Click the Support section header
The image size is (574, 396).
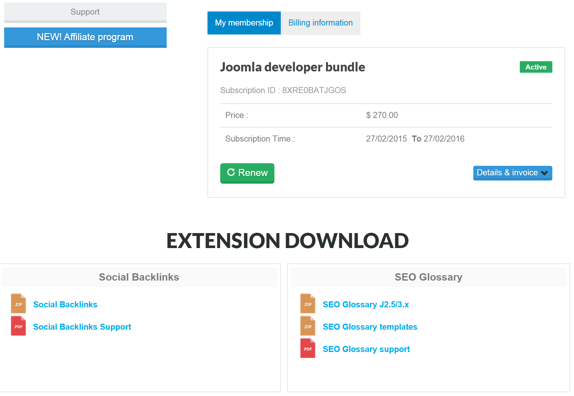coord(85,11)
